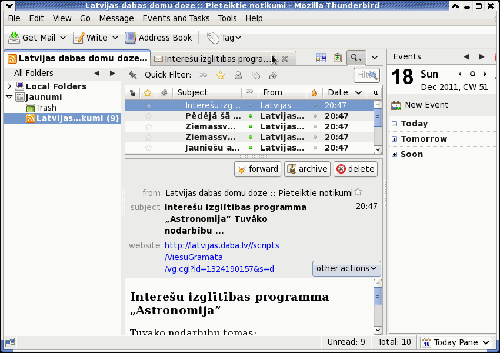
Task: Sort by the starred column header
Action: (x=148, y=93)
